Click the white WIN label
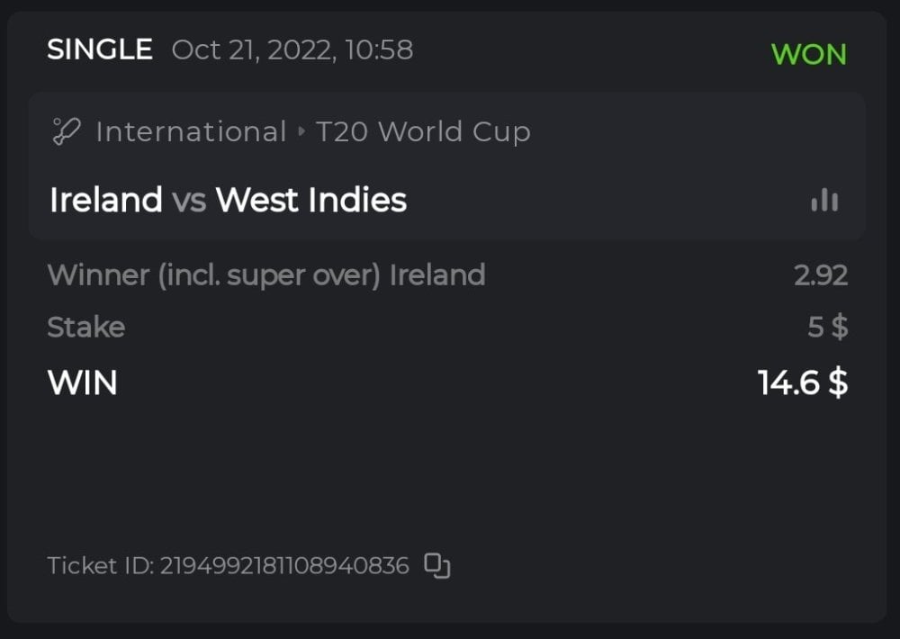Viewport: 900px width, 639px height. [x=82, y=382]
